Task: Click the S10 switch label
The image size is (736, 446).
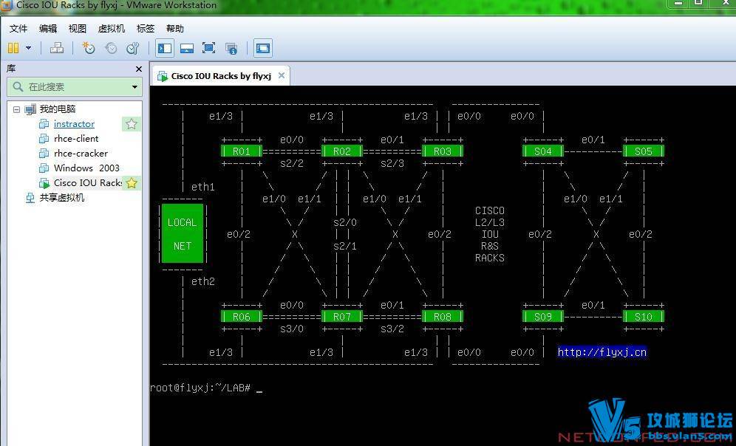Action: pyautogui.click(x=643, y=317)
